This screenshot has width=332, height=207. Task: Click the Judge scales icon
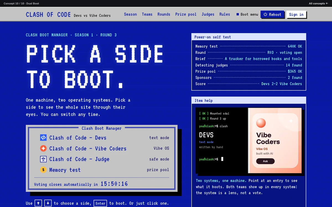(x=43, y=159)
